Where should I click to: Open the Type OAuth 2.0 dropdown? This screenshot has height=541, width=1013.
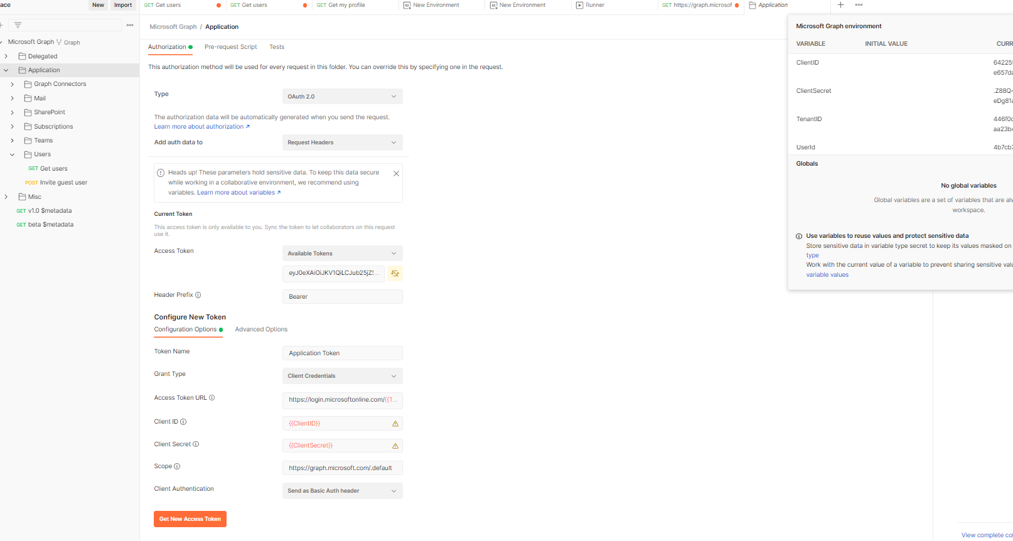point(342,97)
